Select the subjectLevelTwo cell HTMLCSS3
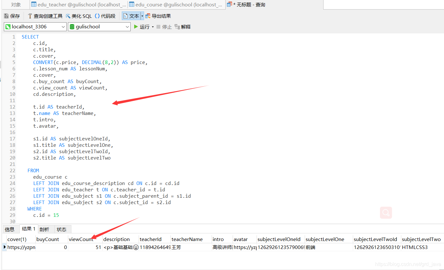This screenshot has height=270, width=444. (422, 247)
